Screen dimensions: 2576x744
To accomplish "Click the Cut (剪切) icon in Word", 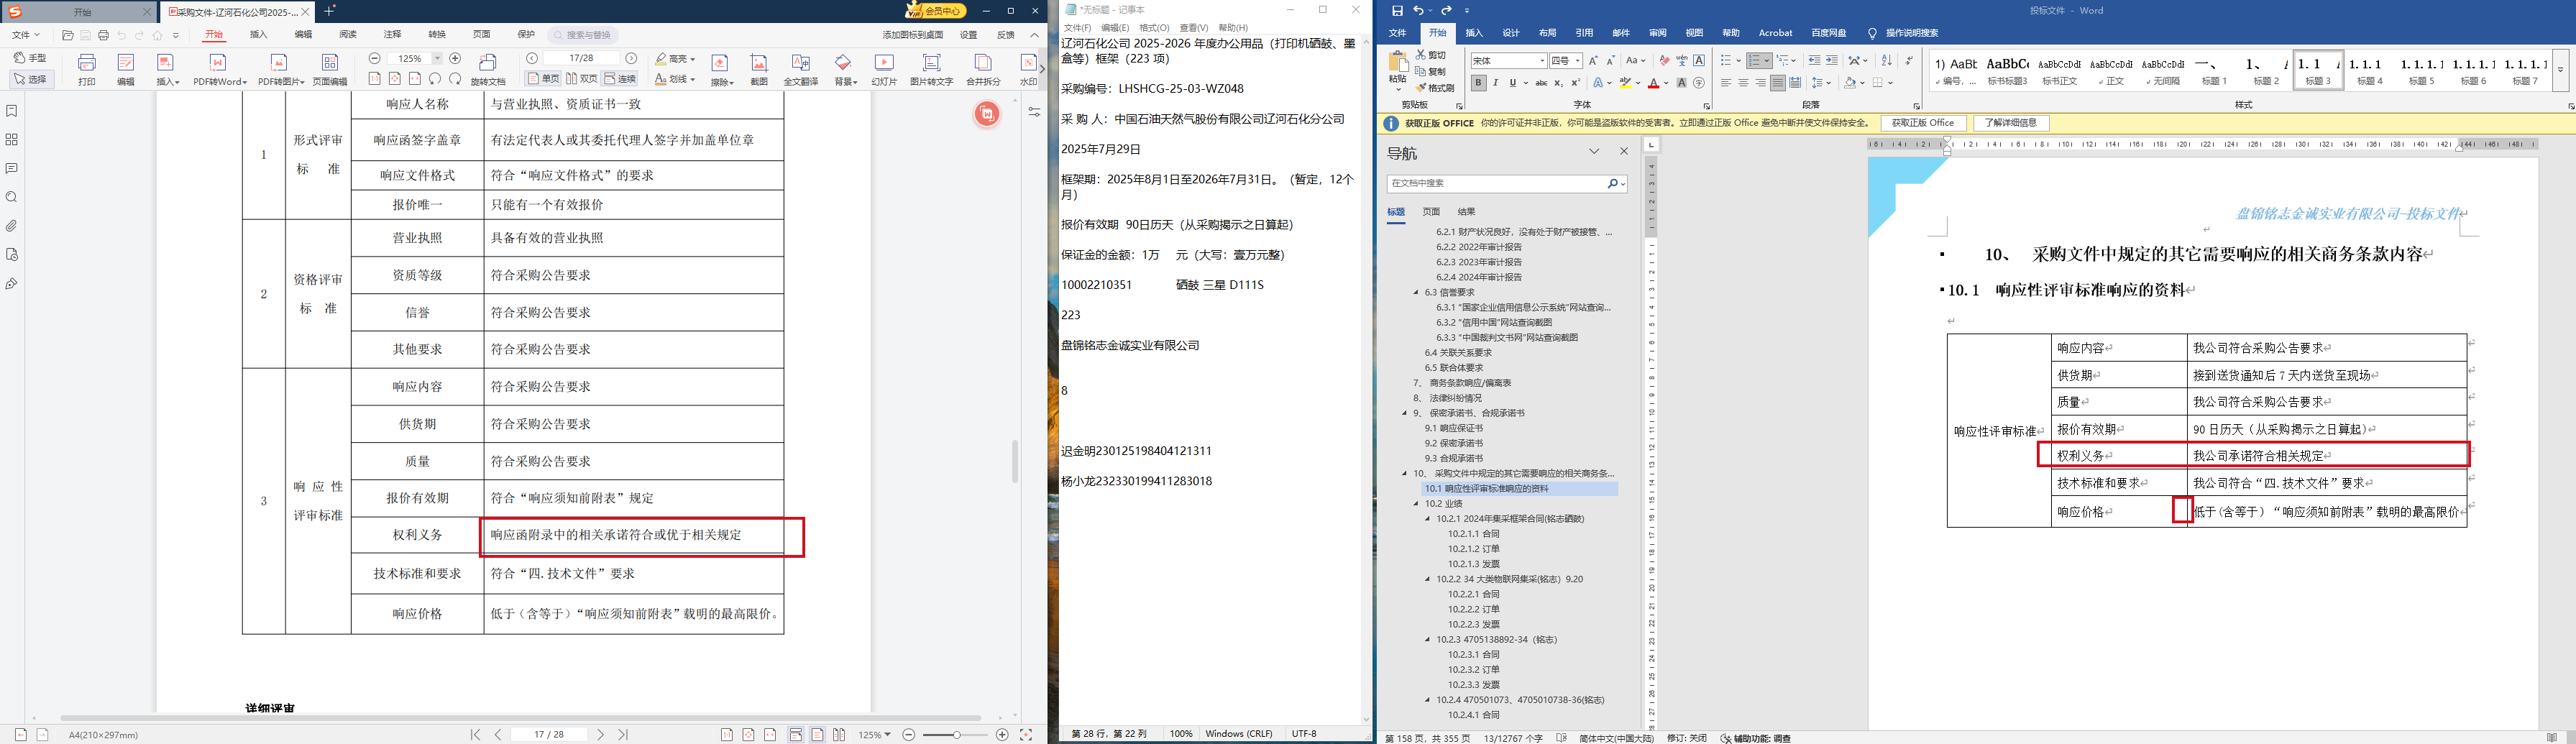I will click(x=1431, y=55).
